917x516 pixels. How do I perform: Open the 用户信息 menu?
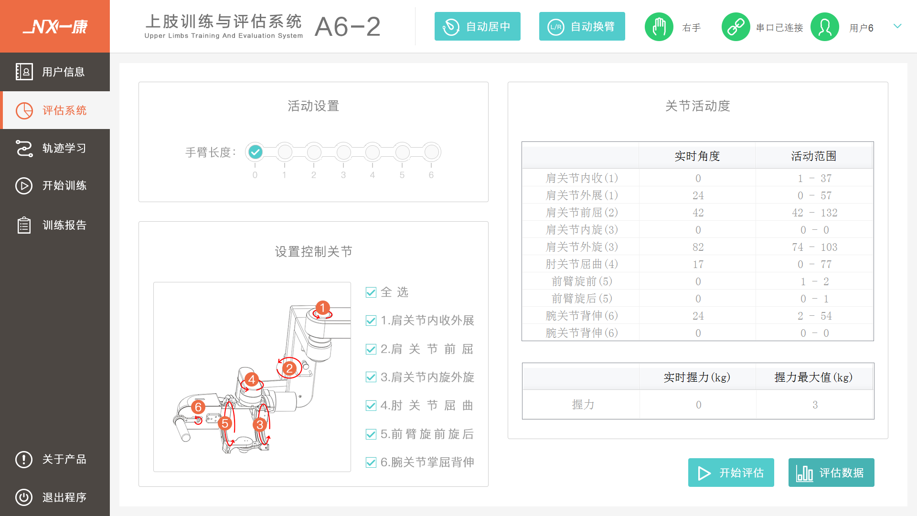55,72
